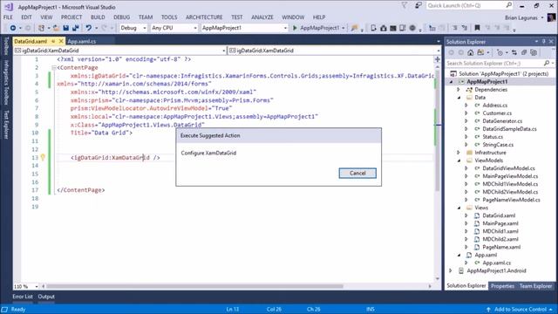The height and width of the screenshot is (314, 558).
Task: Open the BUILD menu
Action: [98, 17]
